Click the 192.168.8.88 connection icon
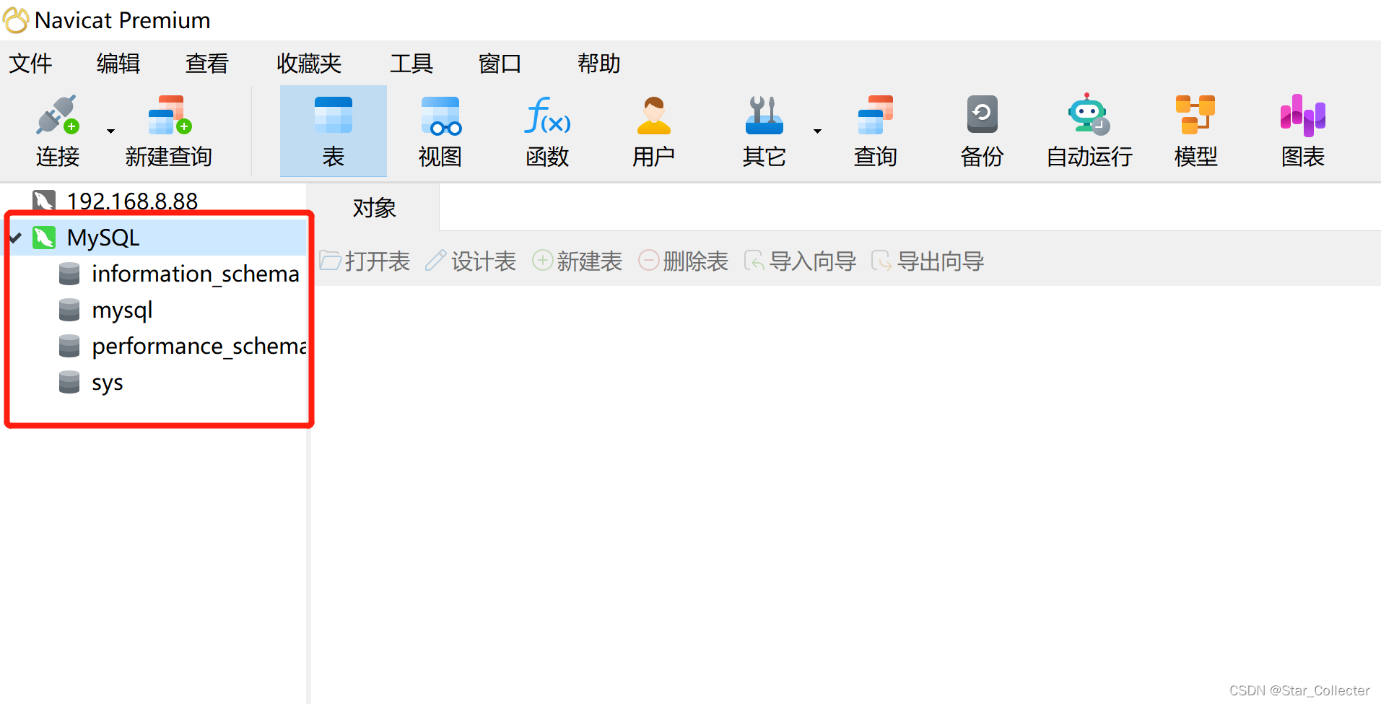The image size is (1381, 704). pos(44,201)
